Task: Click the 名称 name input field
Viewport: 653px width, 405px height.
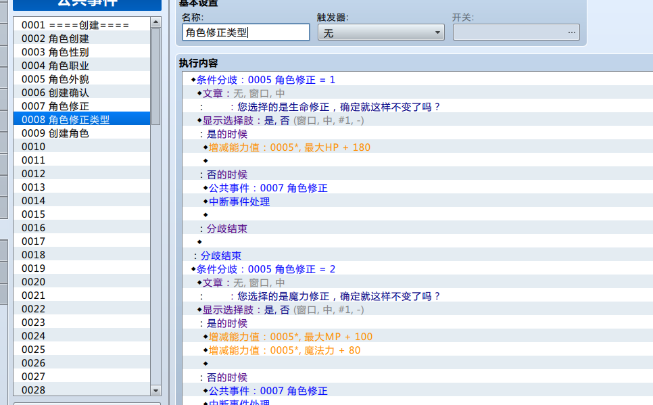Action: click(245, 32)
